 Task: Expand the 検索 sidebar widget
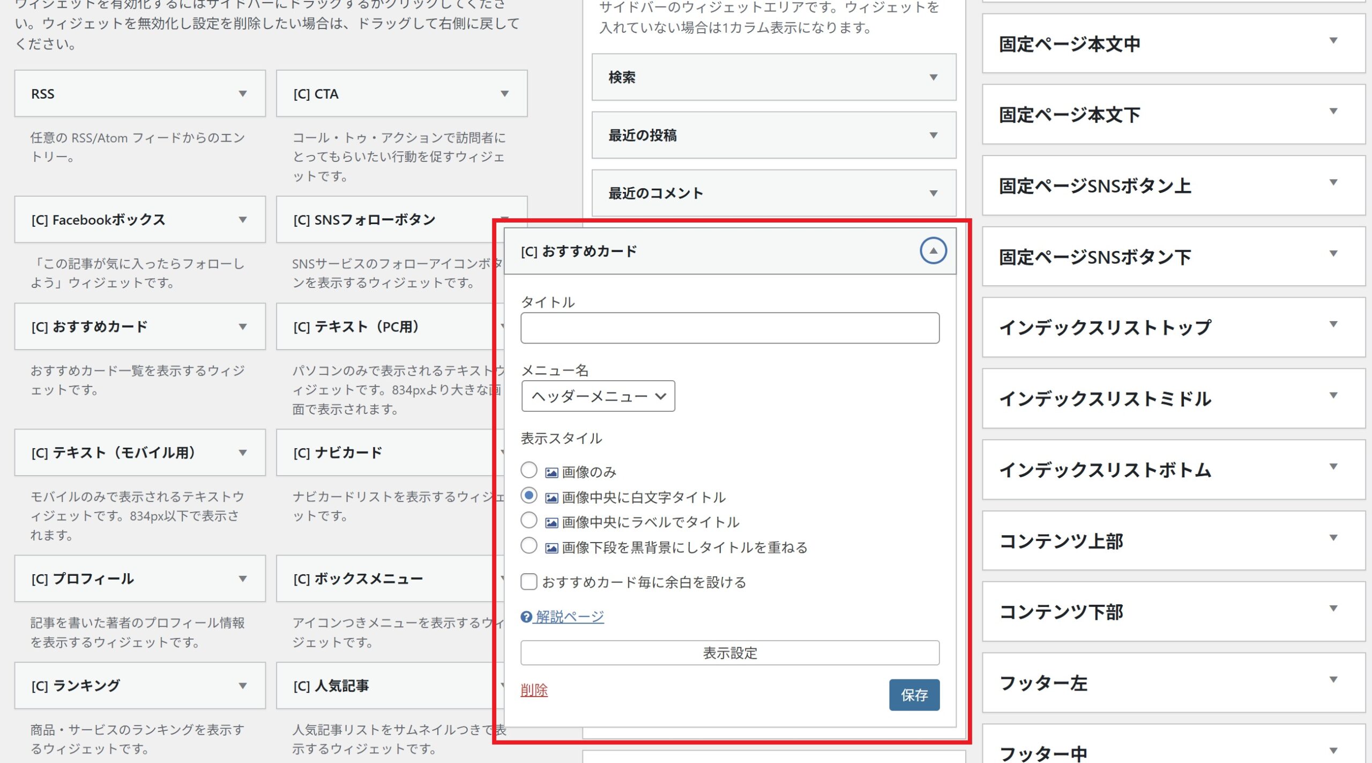933,78
